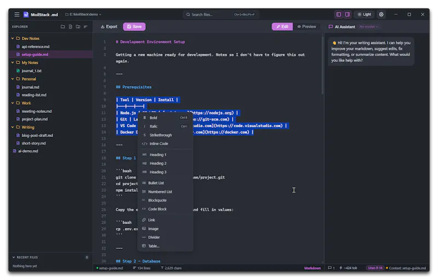The height and width of the screenshot is (280, 438).
Task: Collapse the My Notes folder
Action: [13, 62]
